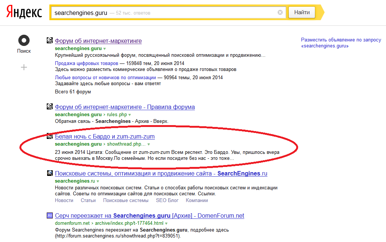
Task: Clear the search query with the X icon
Action: pyautogui.click(x=280, y=12)
